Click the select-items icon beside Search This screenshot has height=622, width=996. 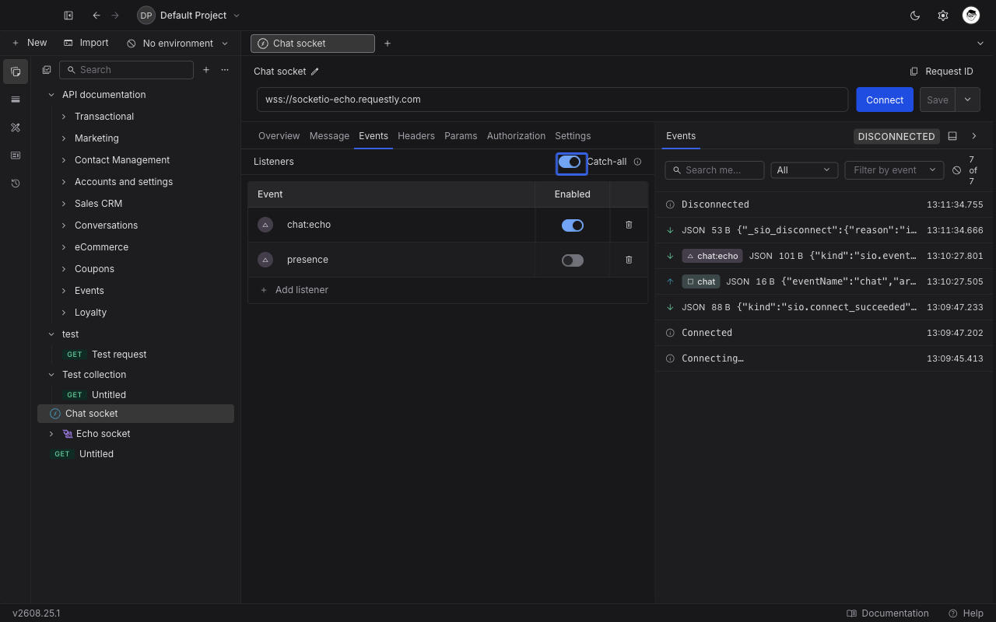[x=47, y=70]
